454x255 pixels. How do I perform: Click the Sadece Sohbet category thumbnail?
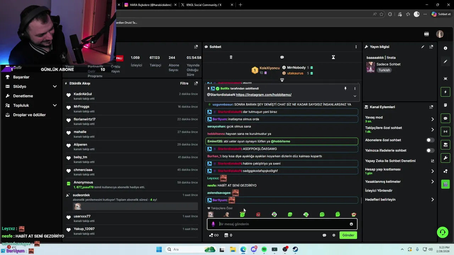point(371,67)
